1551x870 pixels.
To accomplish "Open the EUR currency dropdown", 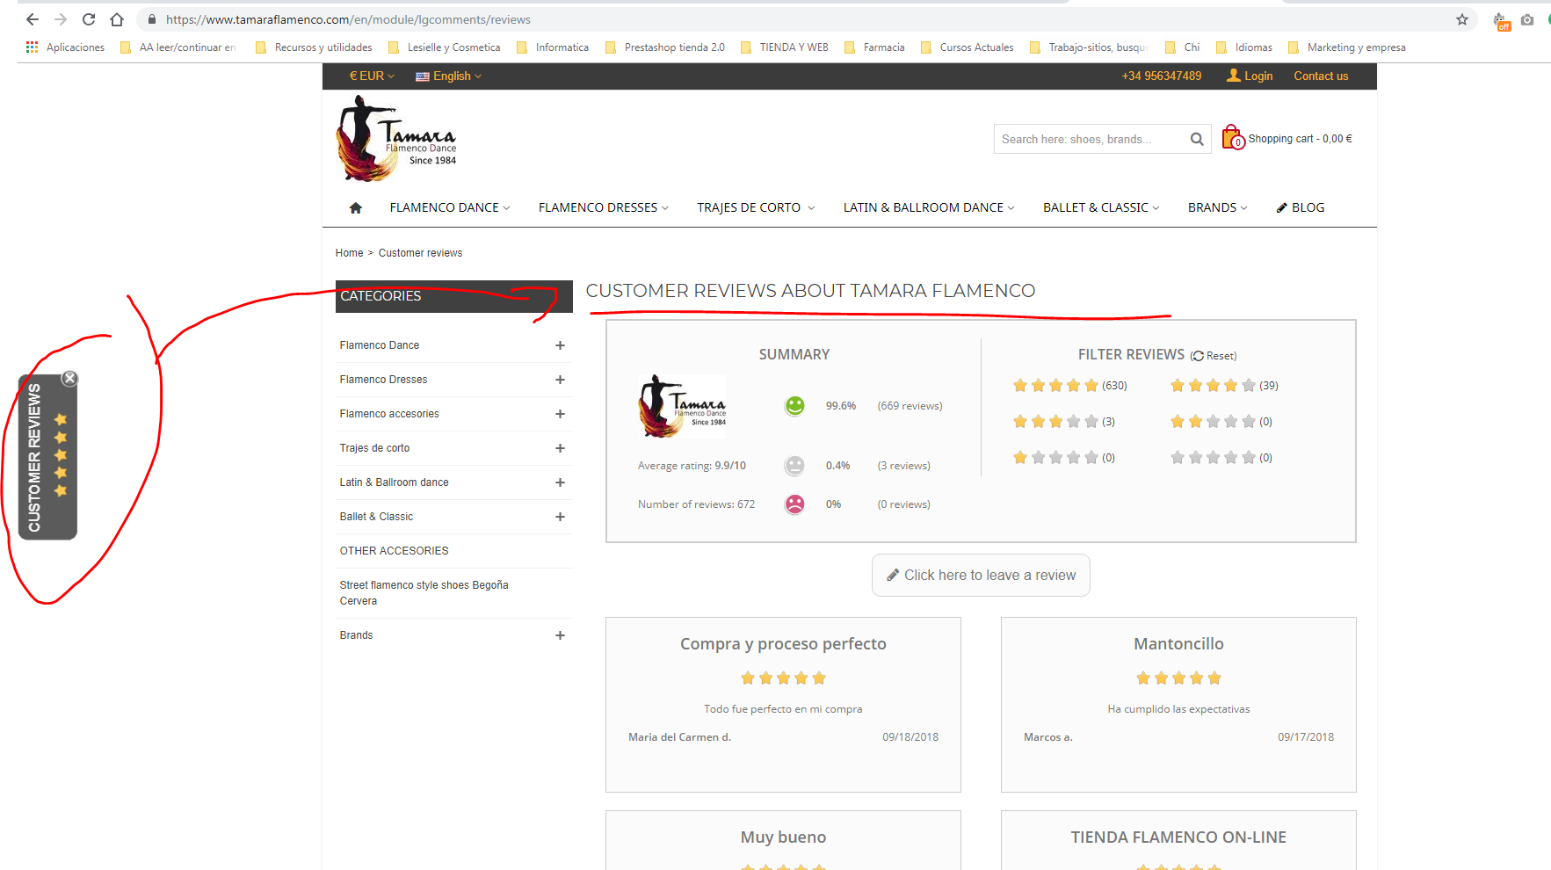I will coord(372,76).
